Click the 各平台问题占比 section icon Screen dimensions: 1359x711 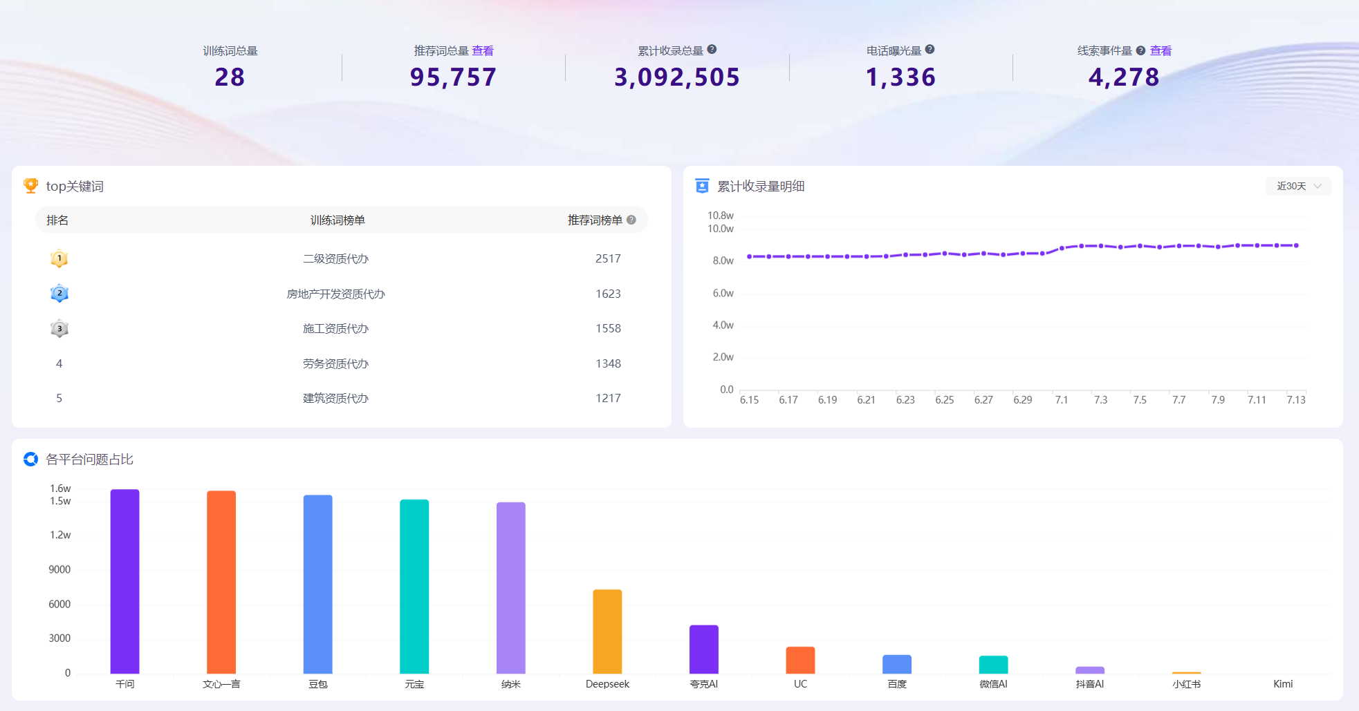tap(30, 459)
